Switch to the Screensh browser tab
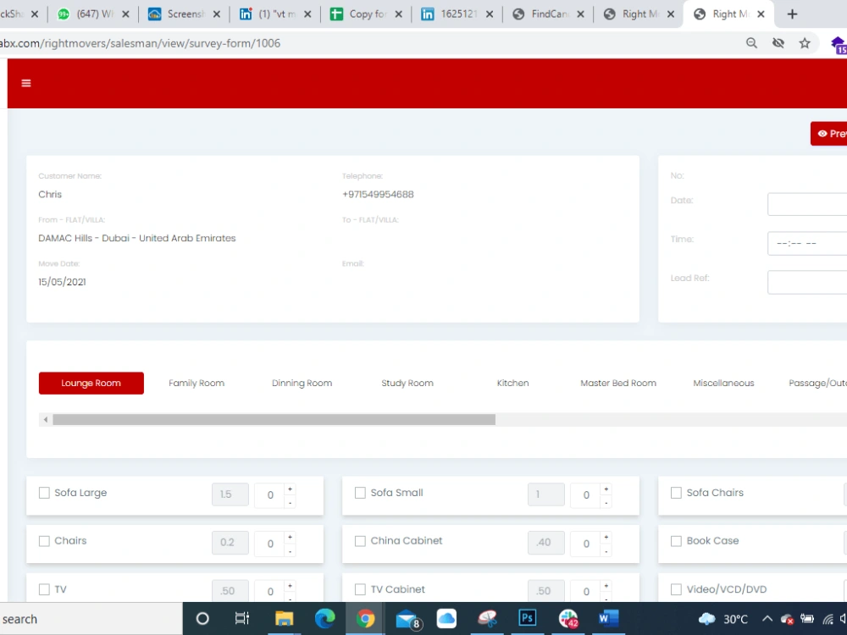847x635 pixels. coord(185,14)
